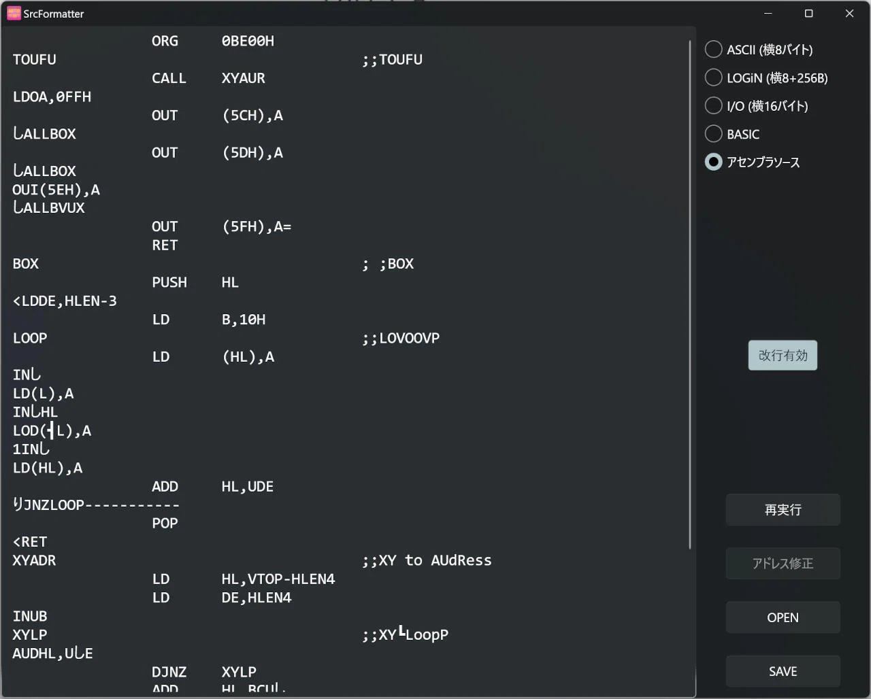This screenshot has width=871, height=699.
Task: Click the 'INUB' line
Action: (x=30, y=616)
